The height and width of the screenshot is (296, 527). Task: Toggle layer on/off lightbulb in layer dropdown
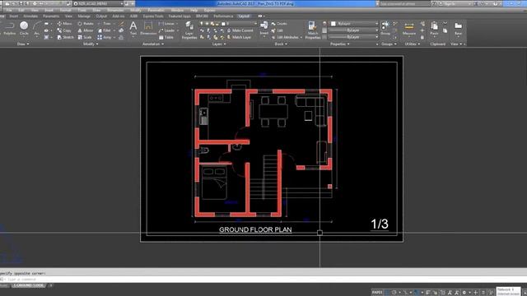pyautogui.click(x=202, y=24)
